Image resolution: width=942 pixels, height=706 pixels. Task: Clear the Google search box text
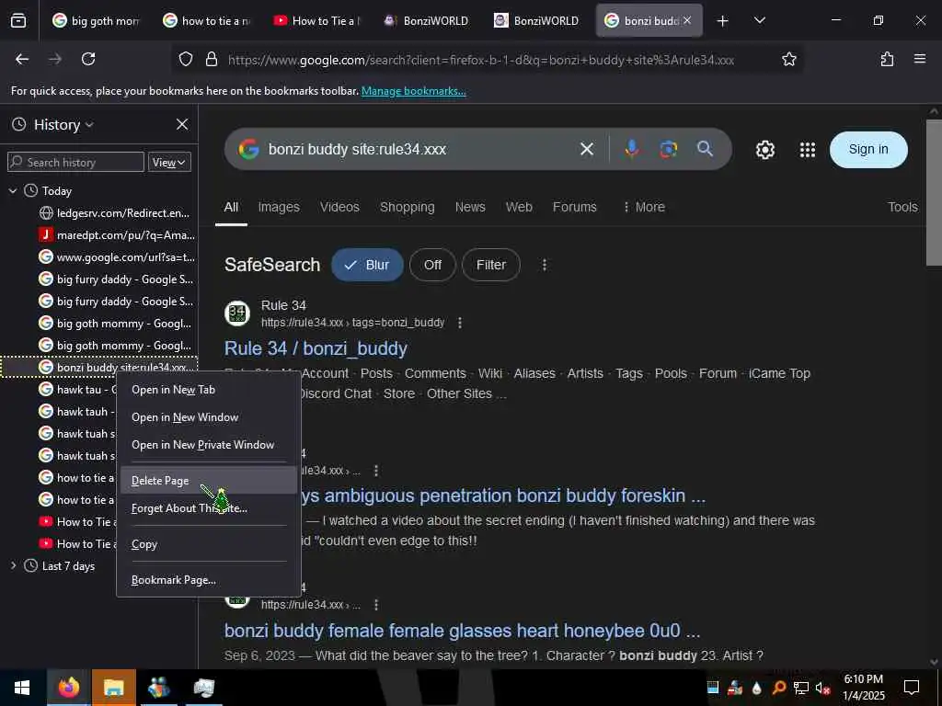pyautogui.click(x=586, y=149)
